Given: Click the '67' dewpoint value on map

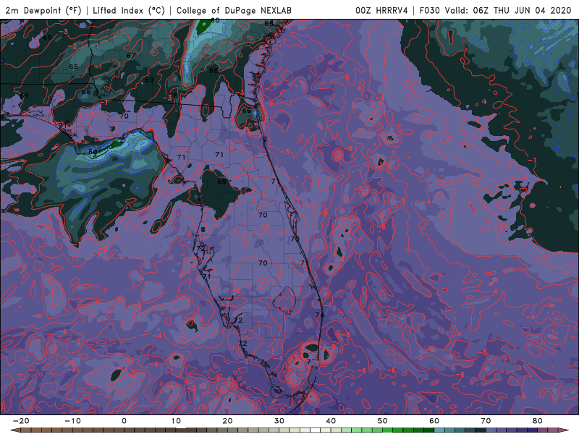Looking at the screenshot, I should 131,56.
